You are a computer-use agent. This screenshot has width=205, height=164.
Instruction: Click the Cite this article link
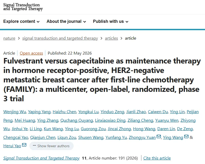157,158
